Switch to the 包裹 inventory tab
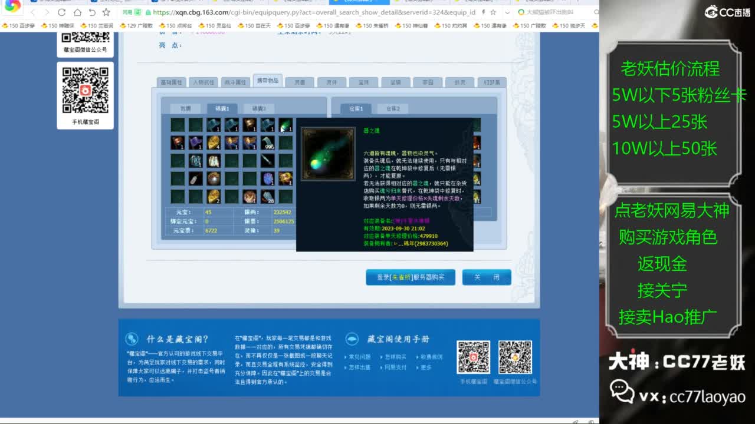Screen dimensions: 755x424 click(185, 109)
